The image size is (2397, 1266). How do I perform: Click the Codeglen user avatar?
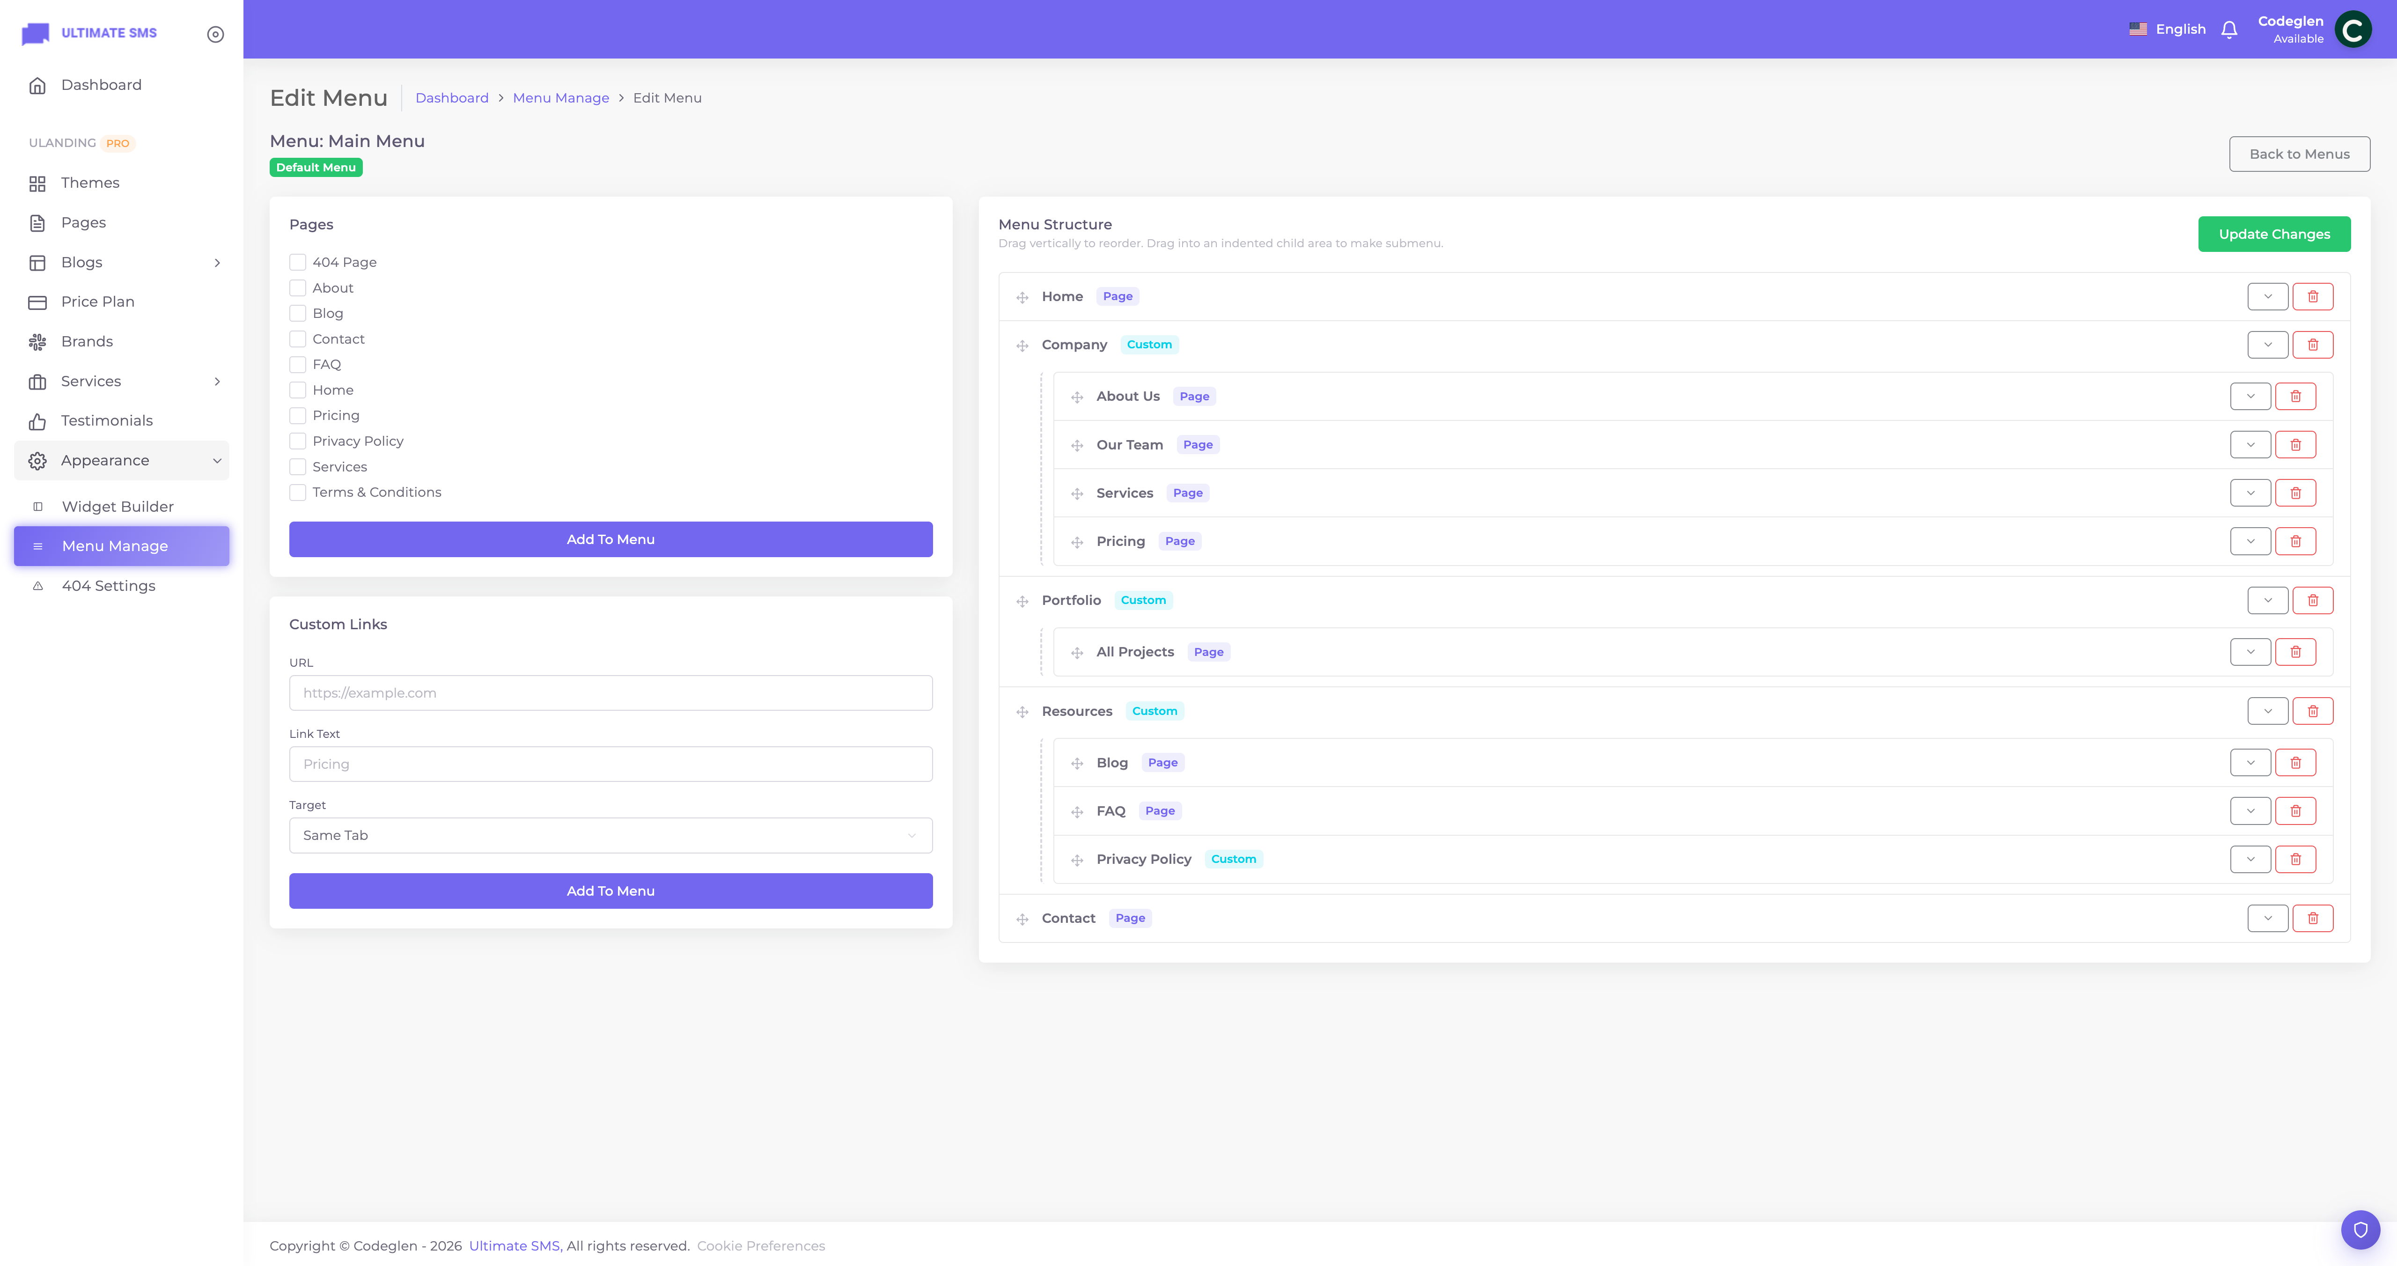click(x=2353, y=29)
